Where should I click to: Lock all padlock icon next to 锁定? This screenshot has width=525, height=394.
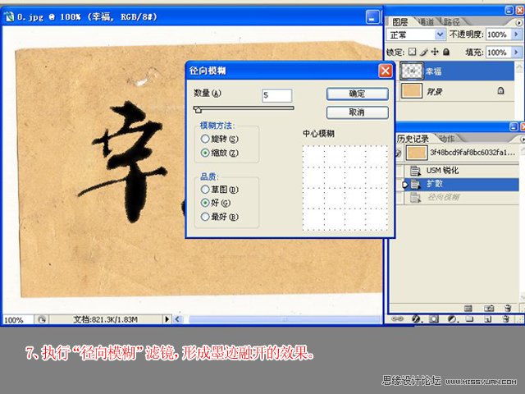coord(446,52)
